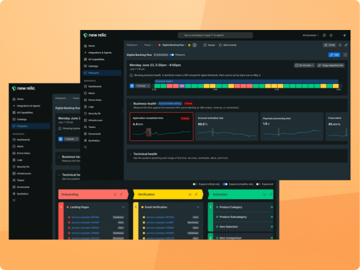Open the All accounts dropdown
The image size is (360, 270).
coord(310,35)
